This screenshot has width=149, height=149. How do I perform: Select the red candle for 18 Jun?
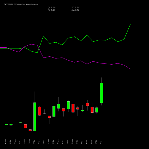click(x=40, y=111)
